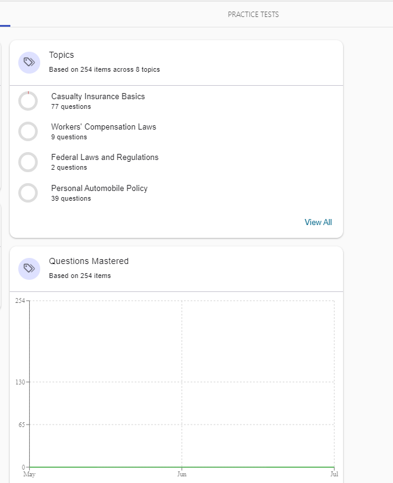The width and height of the screenshot is (393, 483).
Task: Click the Jul label on chart axis
Action: pos(334,474)
